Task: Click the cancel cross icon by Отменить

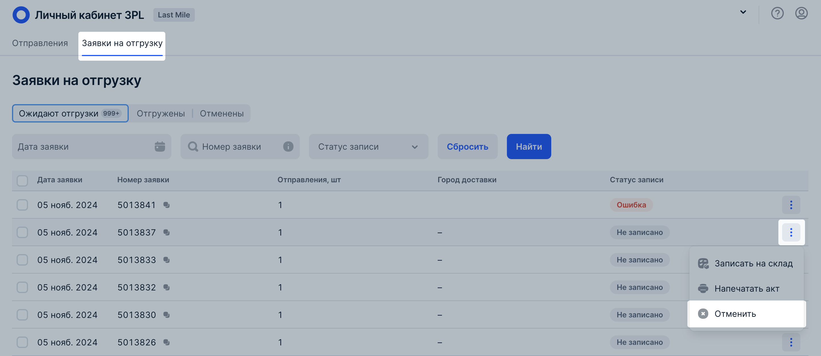Action: click(x=703, y=314)
